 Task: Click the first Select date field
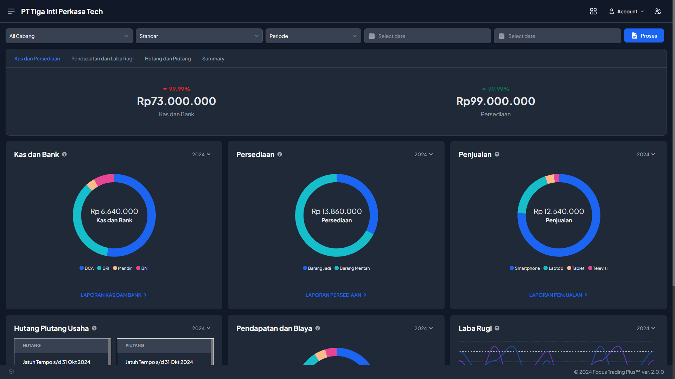427,36
